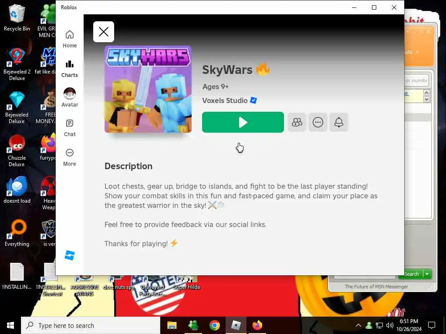Click the taskbar search box

click(91, 325)
